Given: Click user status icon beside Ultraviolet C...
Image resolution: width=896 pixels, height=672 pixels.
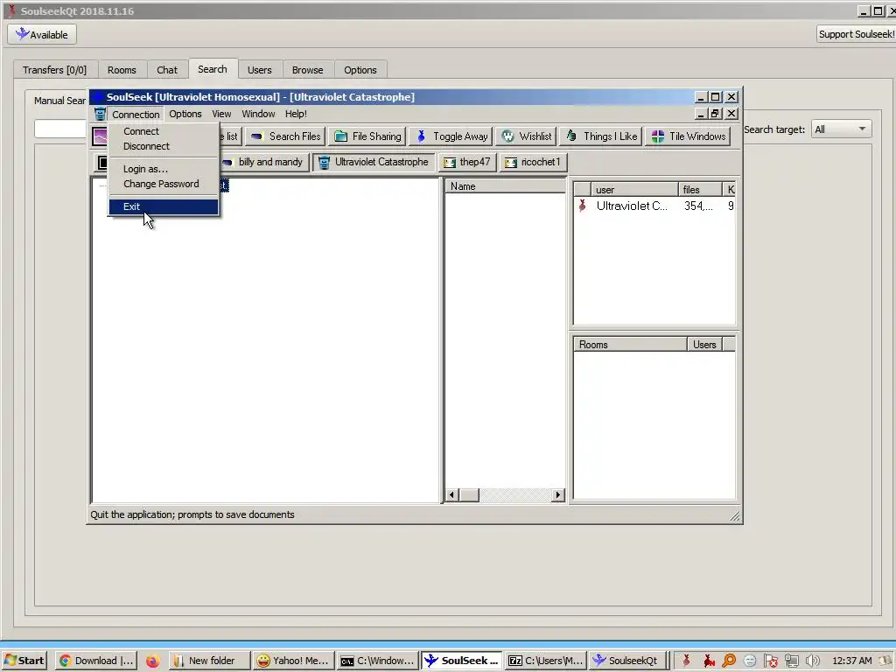Looking at the screenshot, I should point(582,206).
